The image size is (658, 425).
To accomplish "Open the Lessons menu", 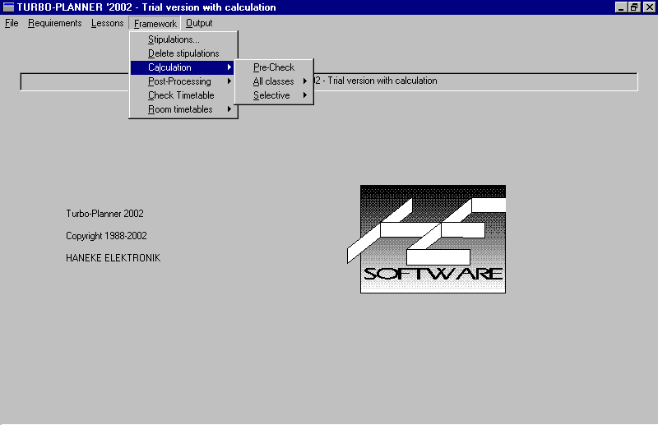I will (x=107, y=23).
